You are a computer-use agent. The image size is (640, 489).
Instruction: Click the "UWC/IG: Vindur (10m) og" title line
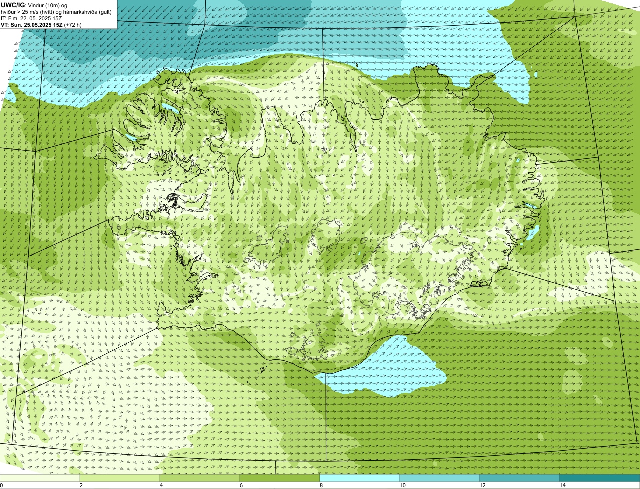[x=34, y=5]
